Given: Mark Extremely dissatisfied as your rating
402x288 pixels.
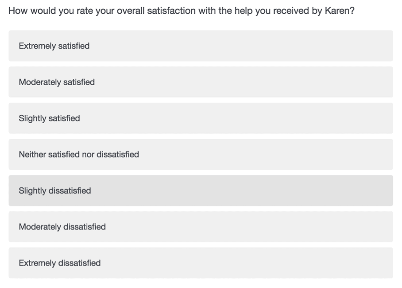Looking at the screenshot, I should (x=201, y=263).
